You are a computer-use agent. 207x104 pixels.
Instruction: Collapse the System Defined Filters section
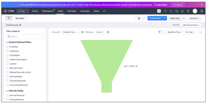(x=7, y=42)
